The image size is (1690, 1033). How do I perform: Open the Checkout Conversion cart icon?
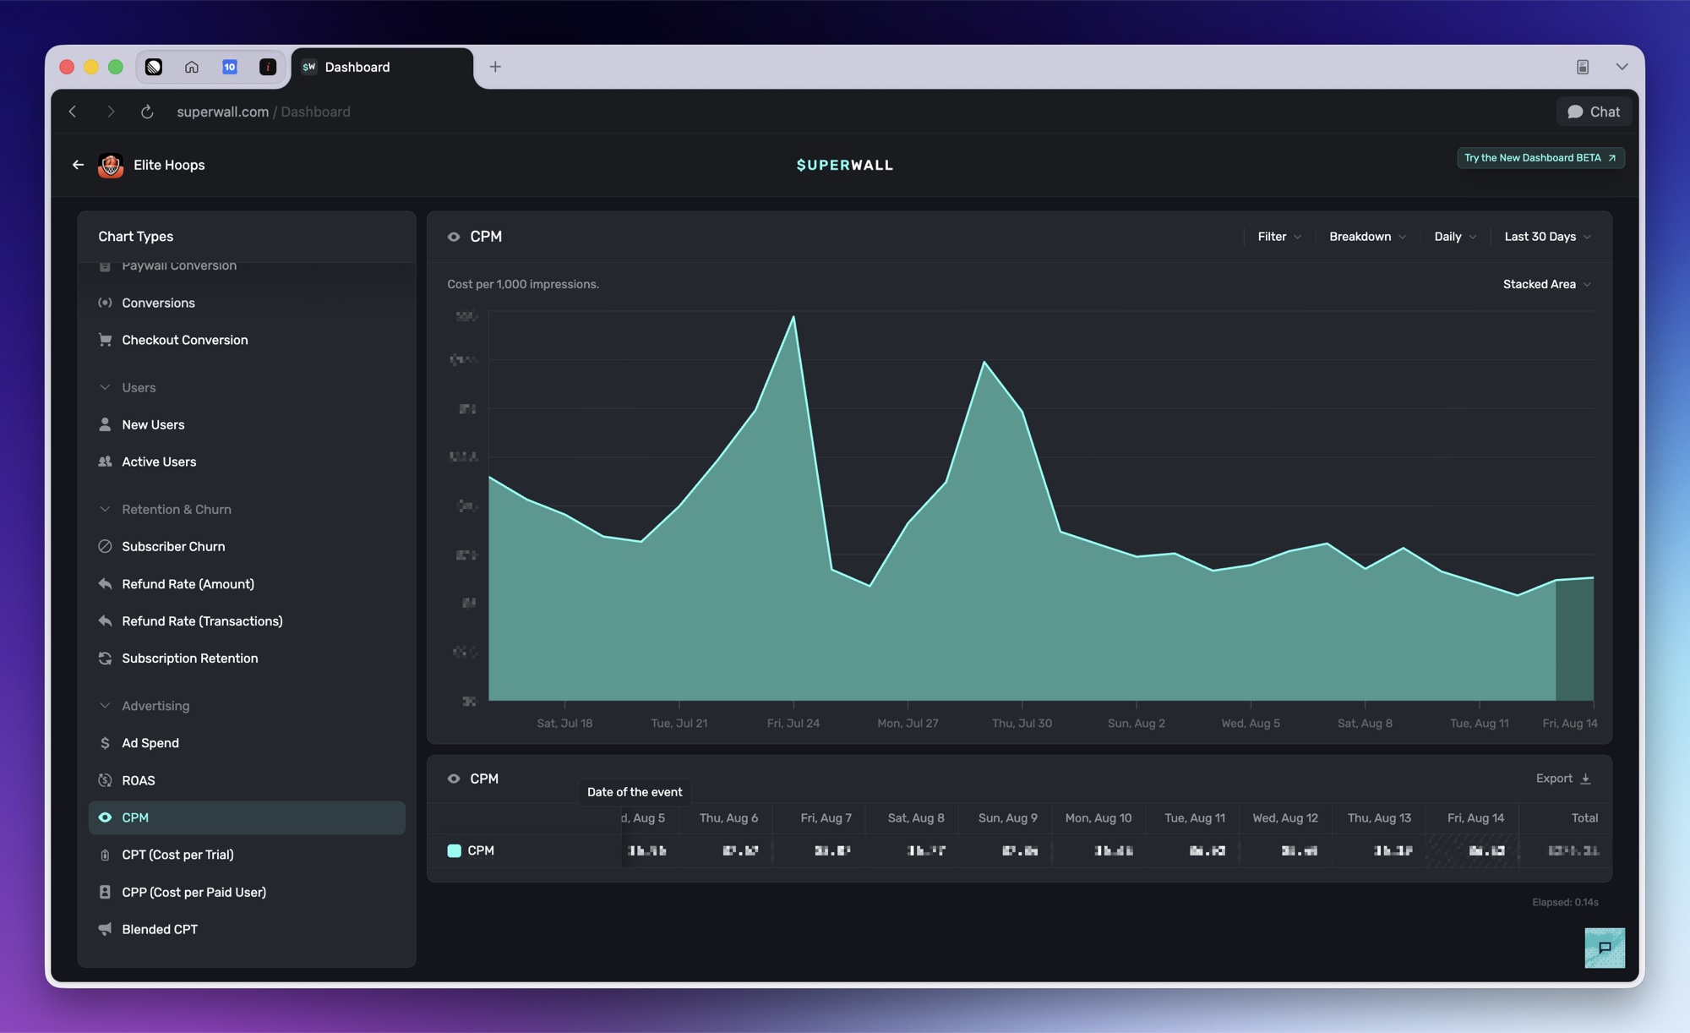coord(105,340)
